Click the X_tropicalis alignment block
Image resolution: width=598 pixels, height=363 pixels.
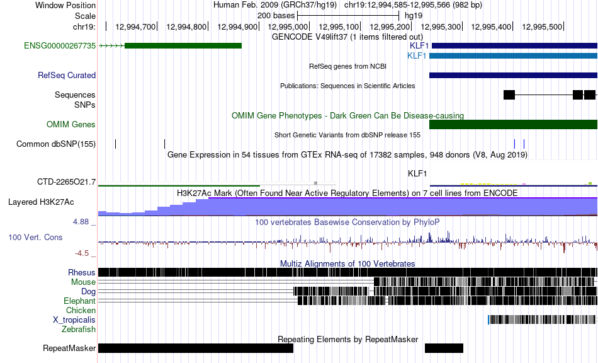click(x=541, y=320)
